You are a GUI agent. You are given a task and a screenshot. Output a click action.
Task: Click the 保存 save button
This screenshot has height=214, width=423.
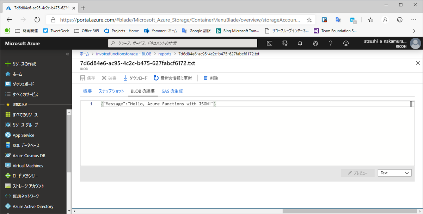coord(88,78)
